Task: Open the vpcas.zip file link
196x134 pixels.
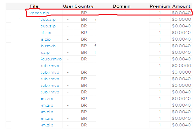Action: coord(39,13)
